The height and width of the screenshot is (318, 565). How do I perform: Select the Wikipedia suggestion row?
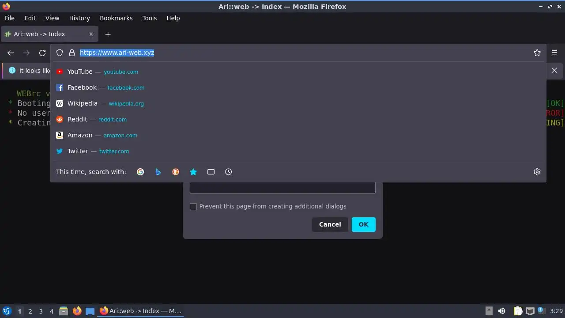point(298,103)
